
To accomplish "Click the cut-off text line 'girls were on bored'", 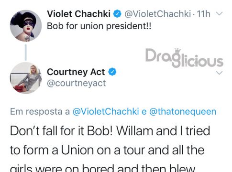I will 61,168.
